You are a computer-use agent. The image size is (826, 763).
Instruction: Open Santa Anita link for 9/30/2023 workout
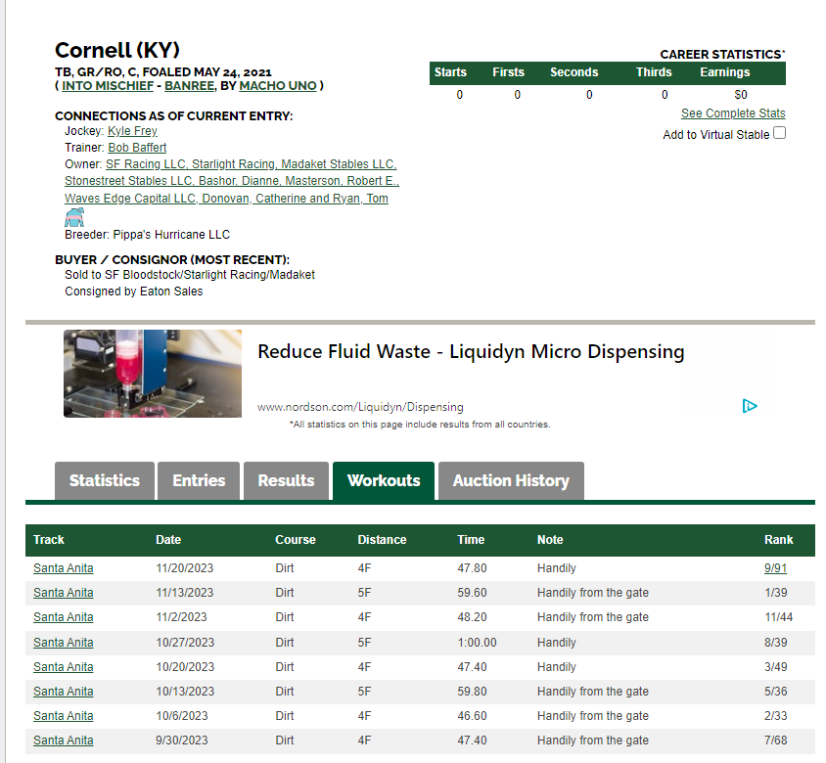tap(64, 741)
